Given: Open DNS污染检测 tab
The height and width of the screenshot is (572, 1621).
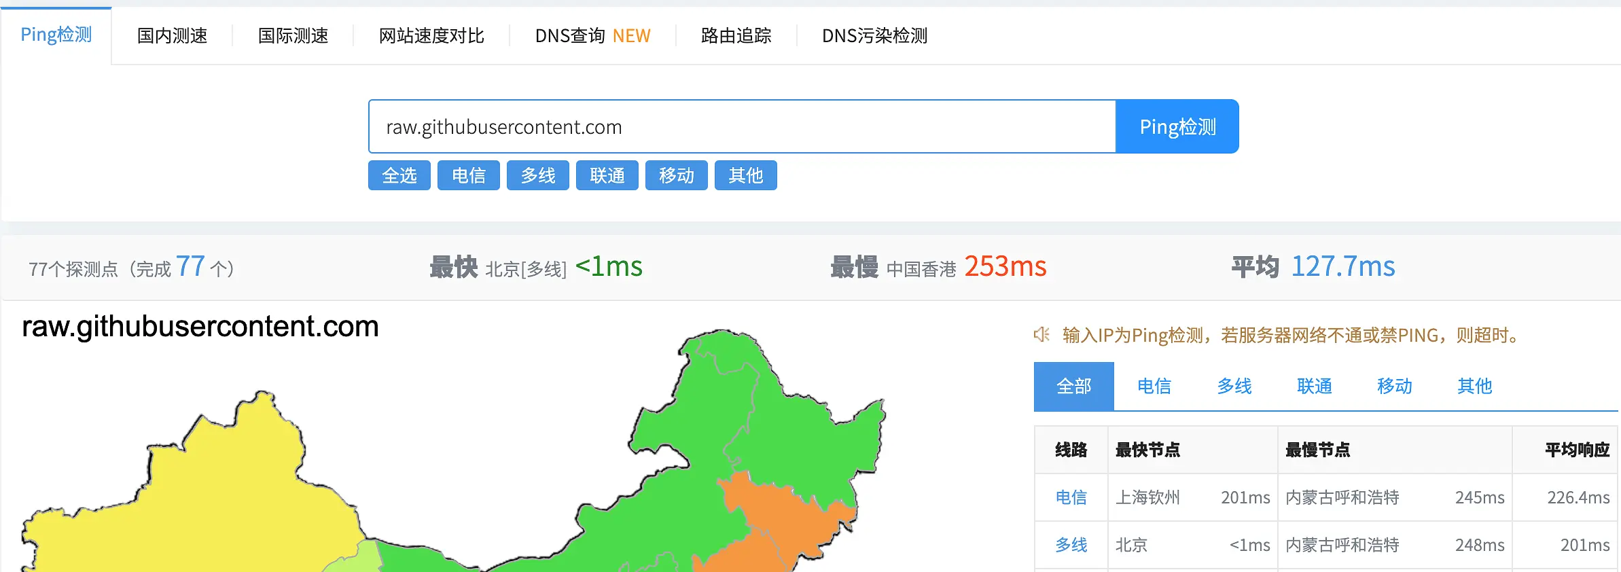Looking at the screenshot, I should coord(874,35).
